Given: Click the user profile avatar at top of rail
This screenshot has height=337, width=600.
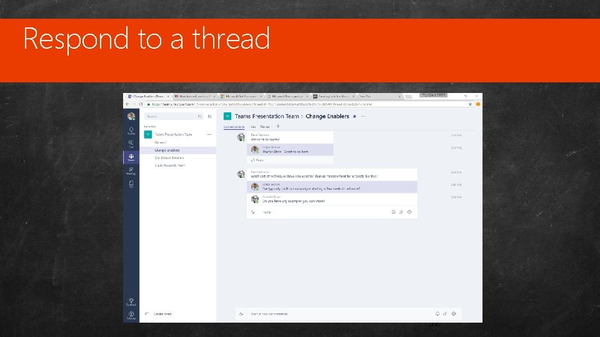Looking at the screenshot, I should pos(131,116).
